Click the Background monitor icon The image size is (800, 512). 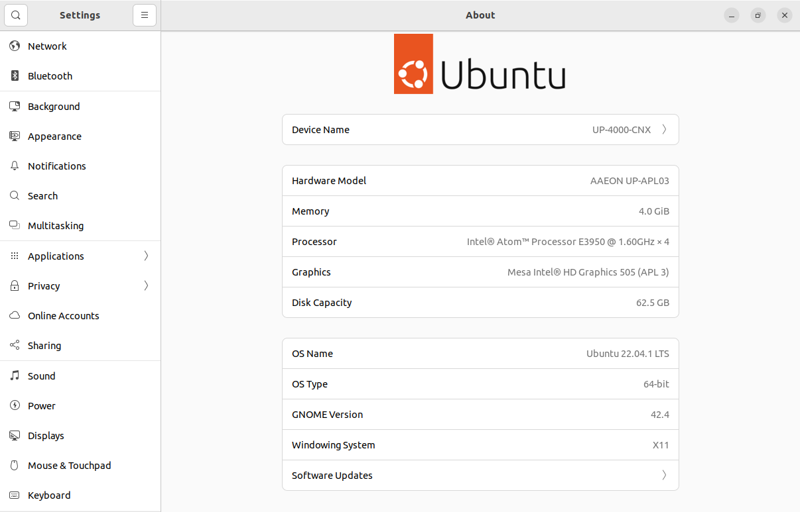15,107
